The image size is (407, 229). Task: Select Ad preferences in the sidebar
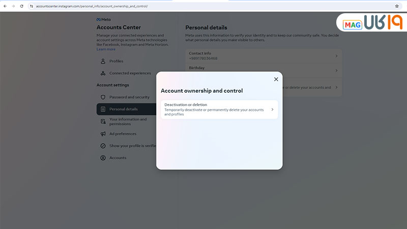[x=123, y=134]
